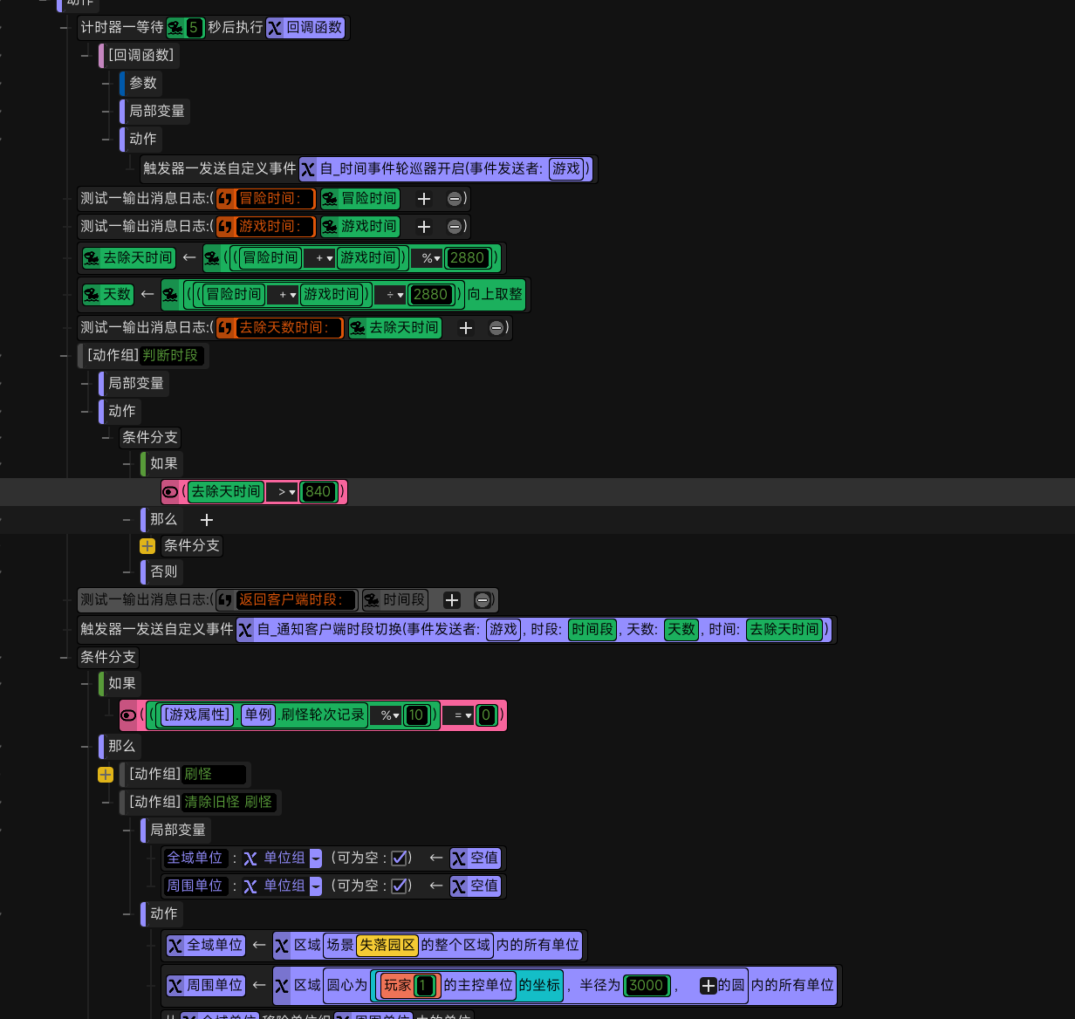Click expression icon right of 天数 arrow
1075x1019 pixels.
[170, 295]
